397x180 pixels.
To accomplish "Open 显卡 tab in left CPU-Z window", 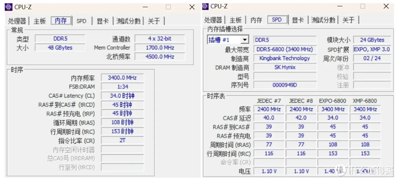I will (x=103, y=21).
